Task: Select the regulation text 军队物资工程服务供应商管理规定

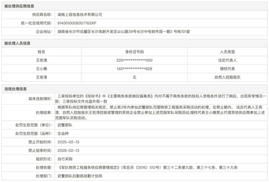Action: point(89,167)
